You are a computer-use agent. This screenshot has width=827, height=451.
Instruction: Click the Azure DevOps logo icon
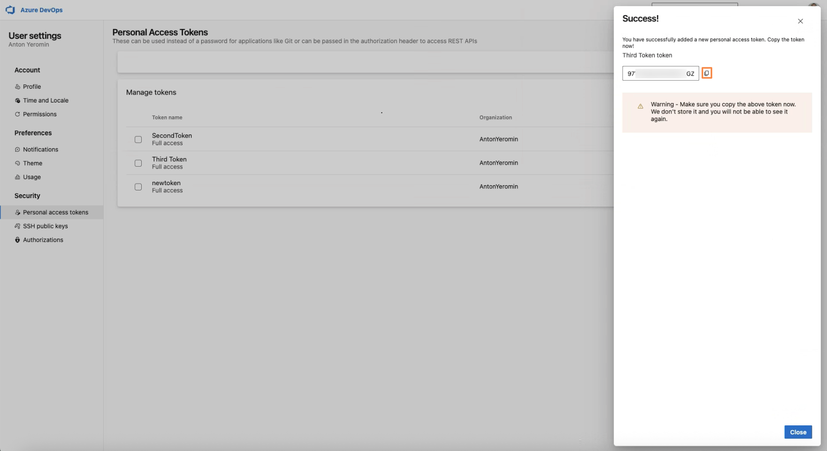[x=10, y=10]
